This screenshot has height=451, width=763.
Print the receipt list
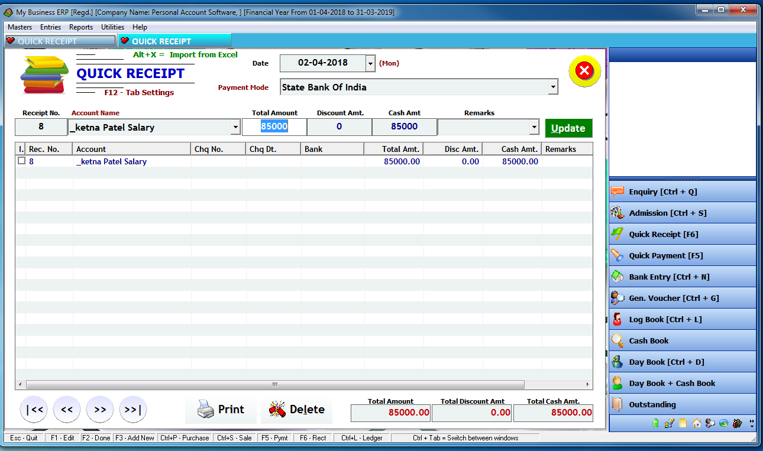click(x=220, y=409)
